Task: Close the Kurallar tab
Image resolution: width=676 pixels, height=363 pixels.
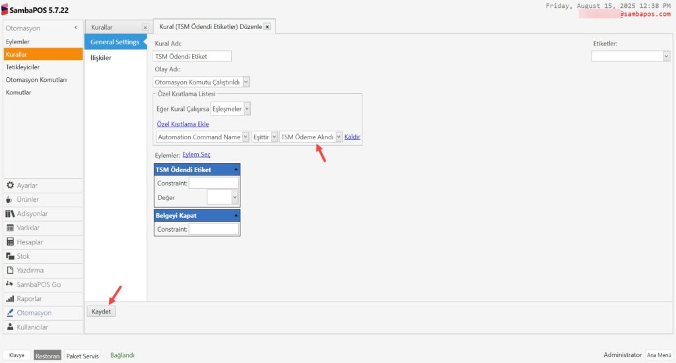Action: [x=145, y=28]
